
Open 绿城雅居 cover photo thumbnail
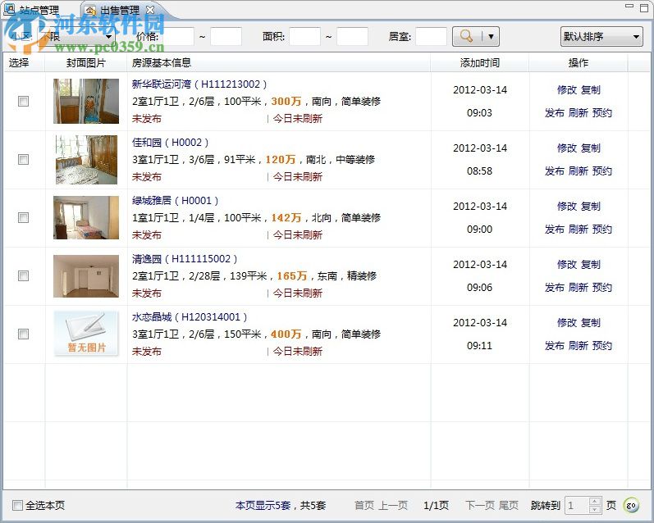click(86, 218)
